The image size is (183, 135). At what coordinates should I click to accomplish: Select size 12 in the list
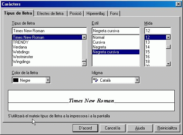[x=155, y=37]
